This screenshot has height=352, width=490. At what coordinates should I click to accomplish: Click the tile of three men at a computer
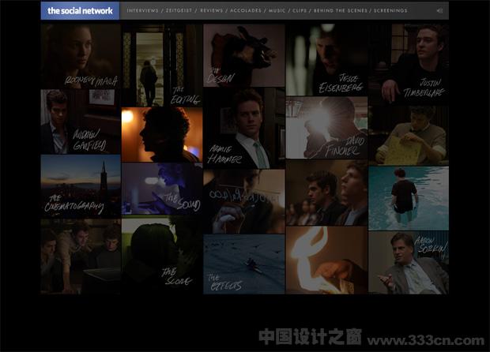pyautogui.click(x=81, y=257)
